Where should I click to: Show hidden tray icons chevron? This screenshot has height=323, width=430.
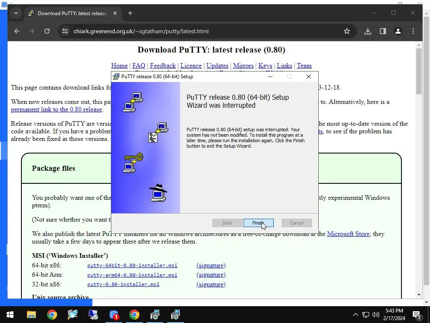(355, 315)
